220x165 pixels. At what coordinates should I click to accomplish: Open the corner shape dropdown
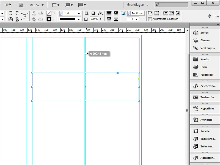133,19
